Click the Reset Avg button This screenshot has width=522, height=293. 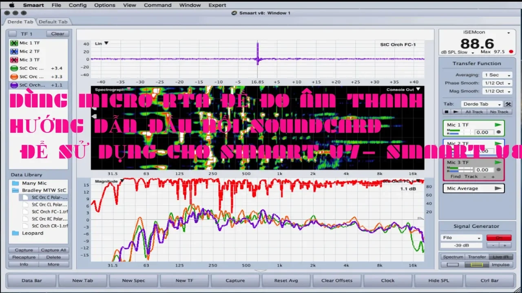[286, 280]
